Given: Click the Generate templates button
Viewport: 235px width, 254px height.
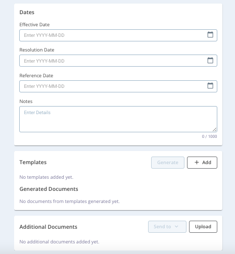Looking at the screenshot, I should (168, 163).
